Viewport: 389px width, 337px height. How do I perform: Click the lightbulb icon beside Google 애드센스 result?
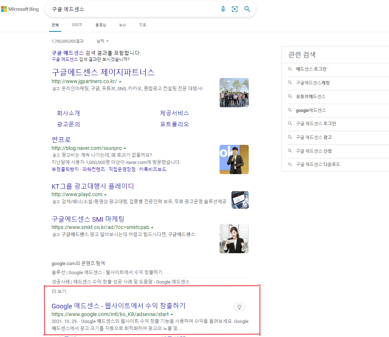coord(239,307)
